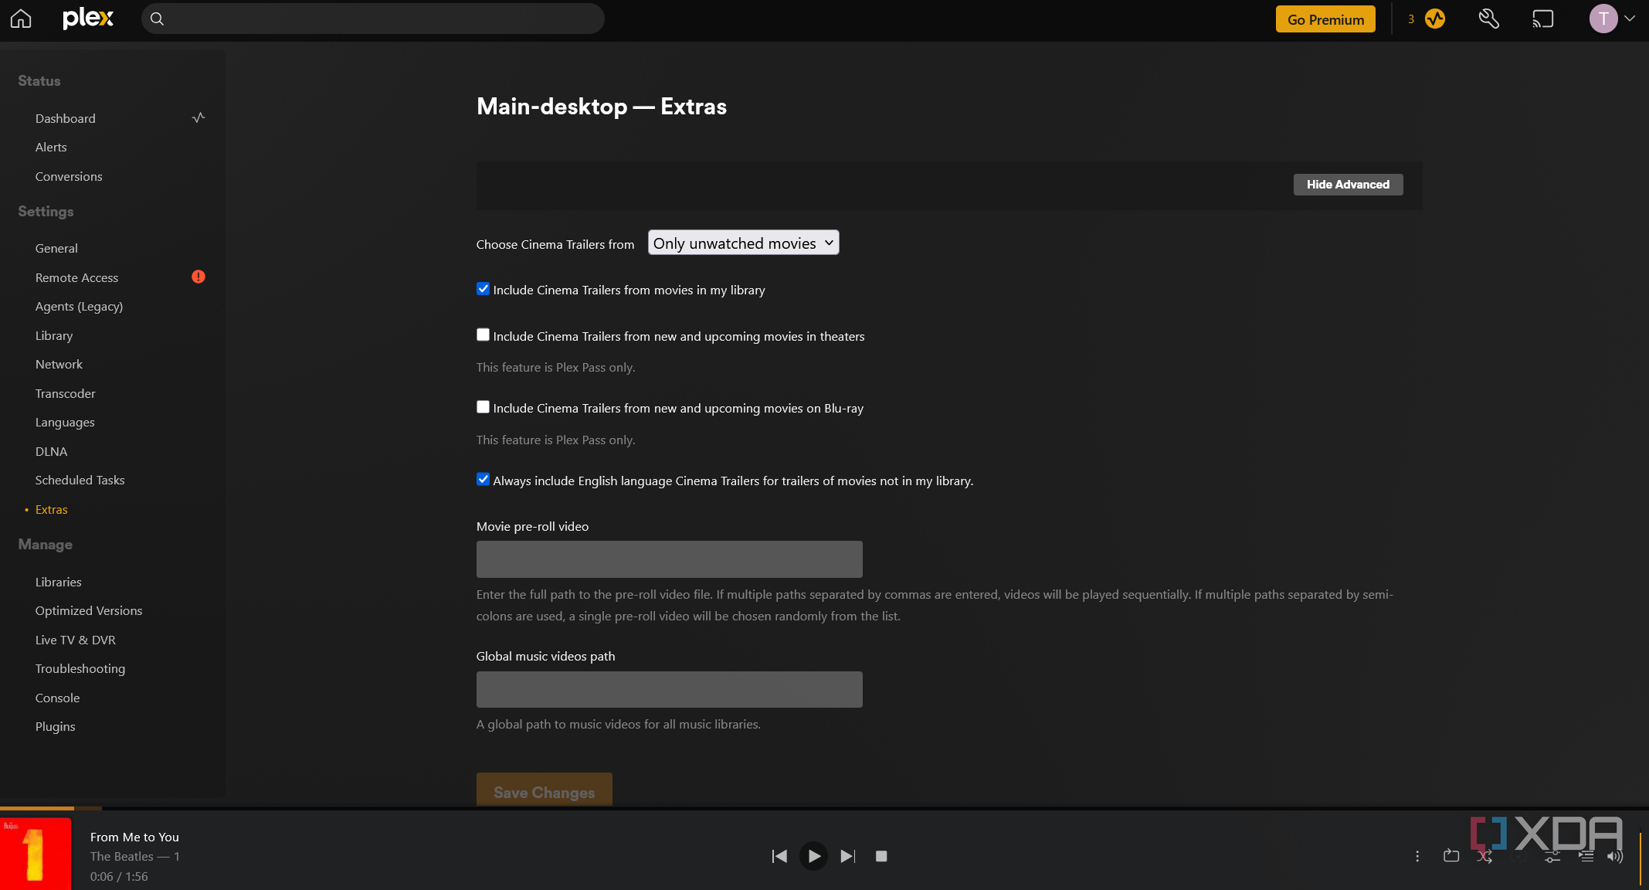Open Live TV & DVR settings
This screenshot has height=890, width=1649.
click(76, 640)
